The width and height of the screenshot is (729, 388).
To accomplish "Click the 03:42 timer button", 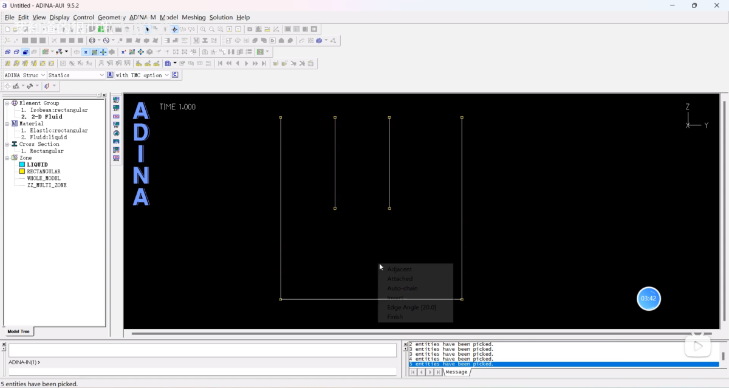I will [x=649, y=299].
